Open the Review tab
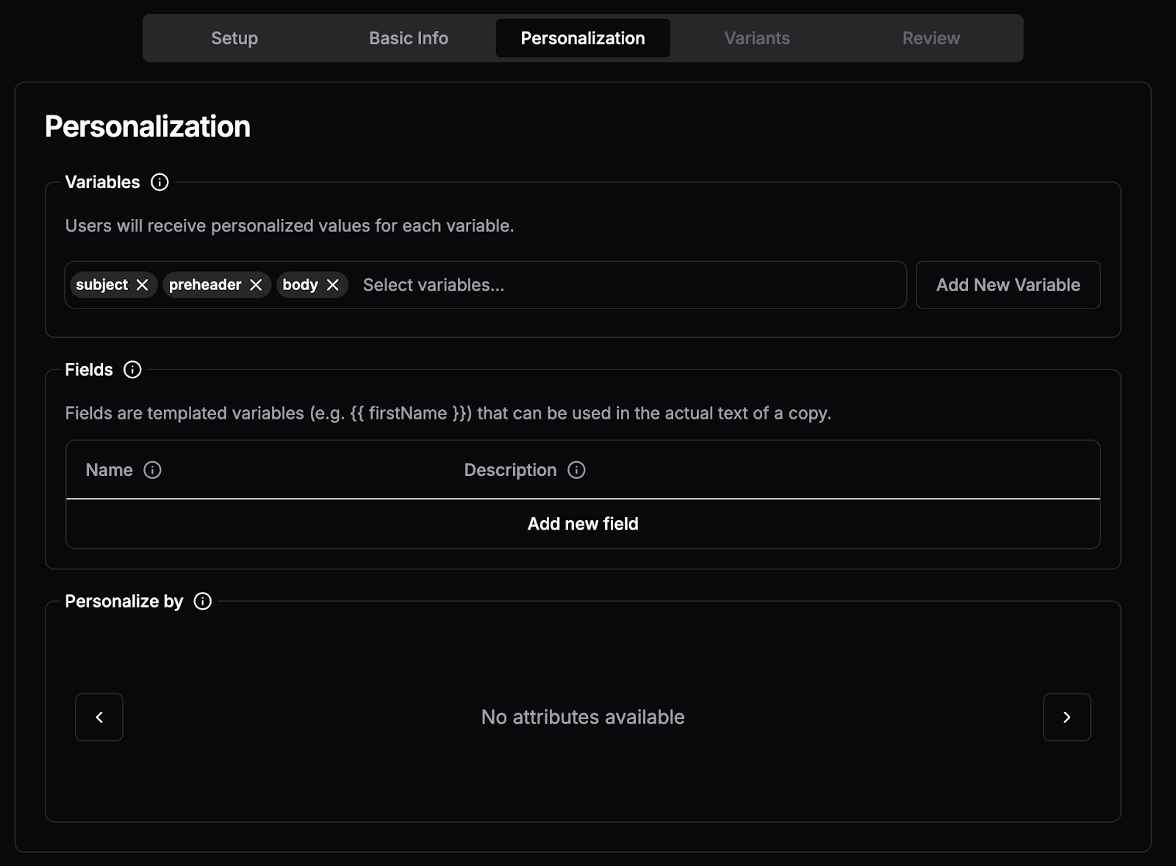This screenshot has width=1176, height=866. click(931, 38)
